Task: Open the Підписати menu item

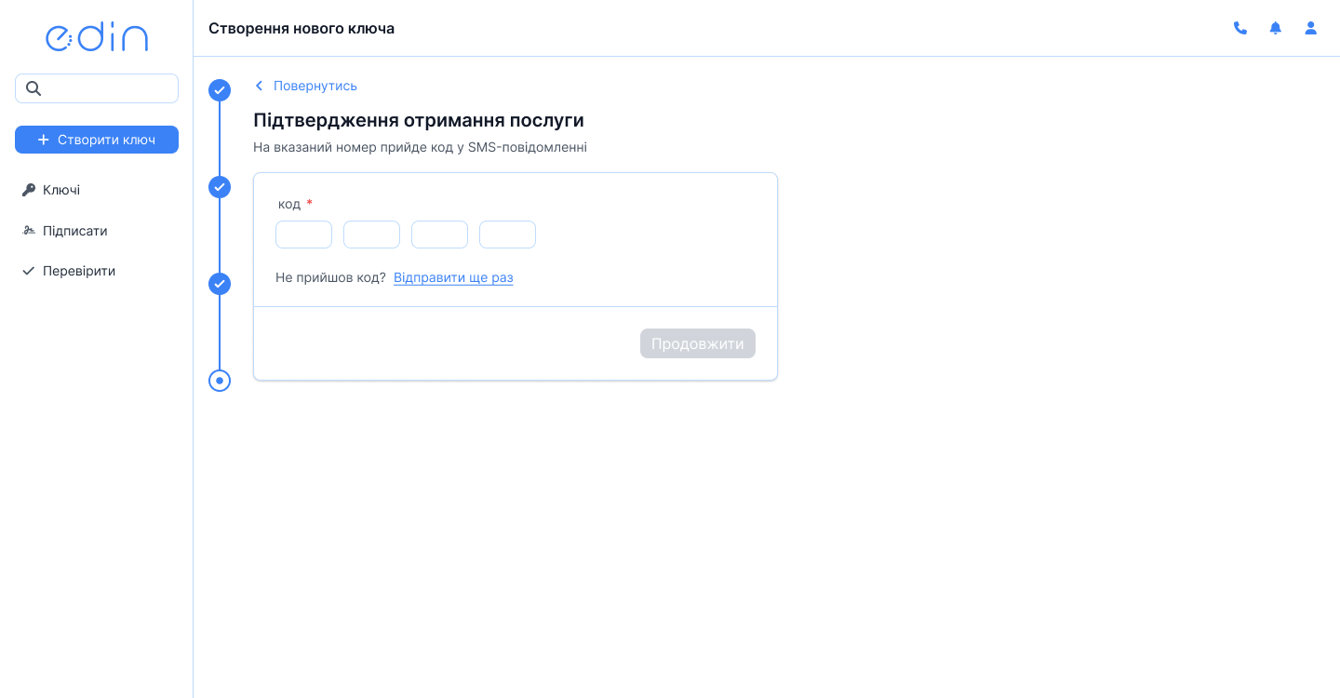Action: (x=74, y=231)
